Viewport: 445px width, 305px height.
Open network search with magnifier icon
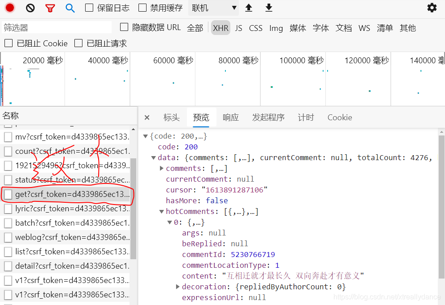(x=70, y=8)
